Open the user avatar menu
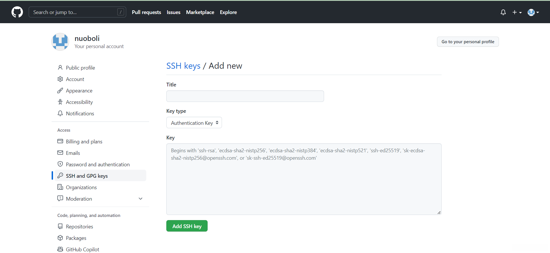 (x=533, y=12)
